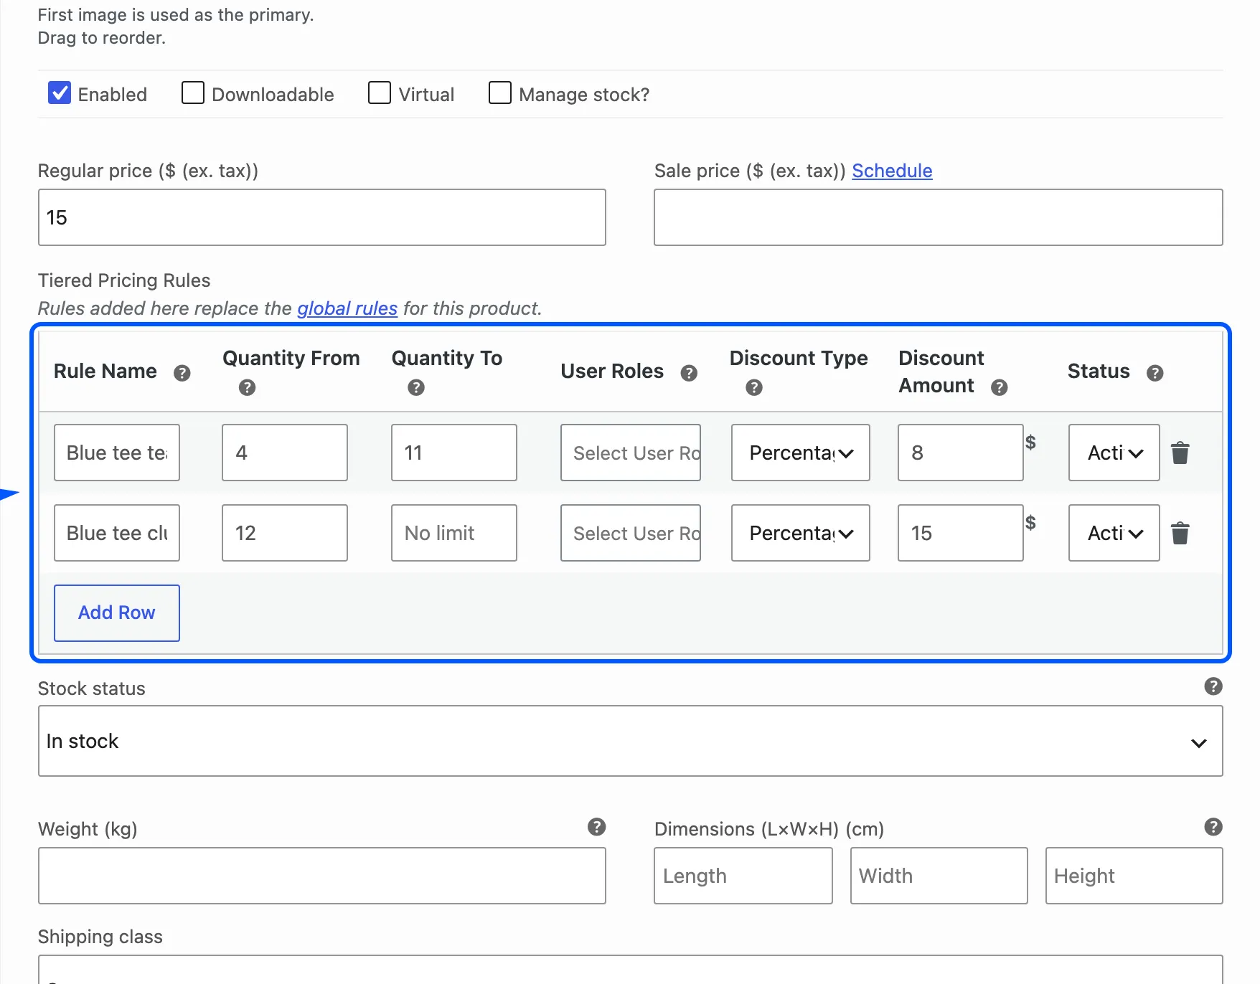Open the Stock status dropdown
1260x984 pixels.
tap(631, 741)
